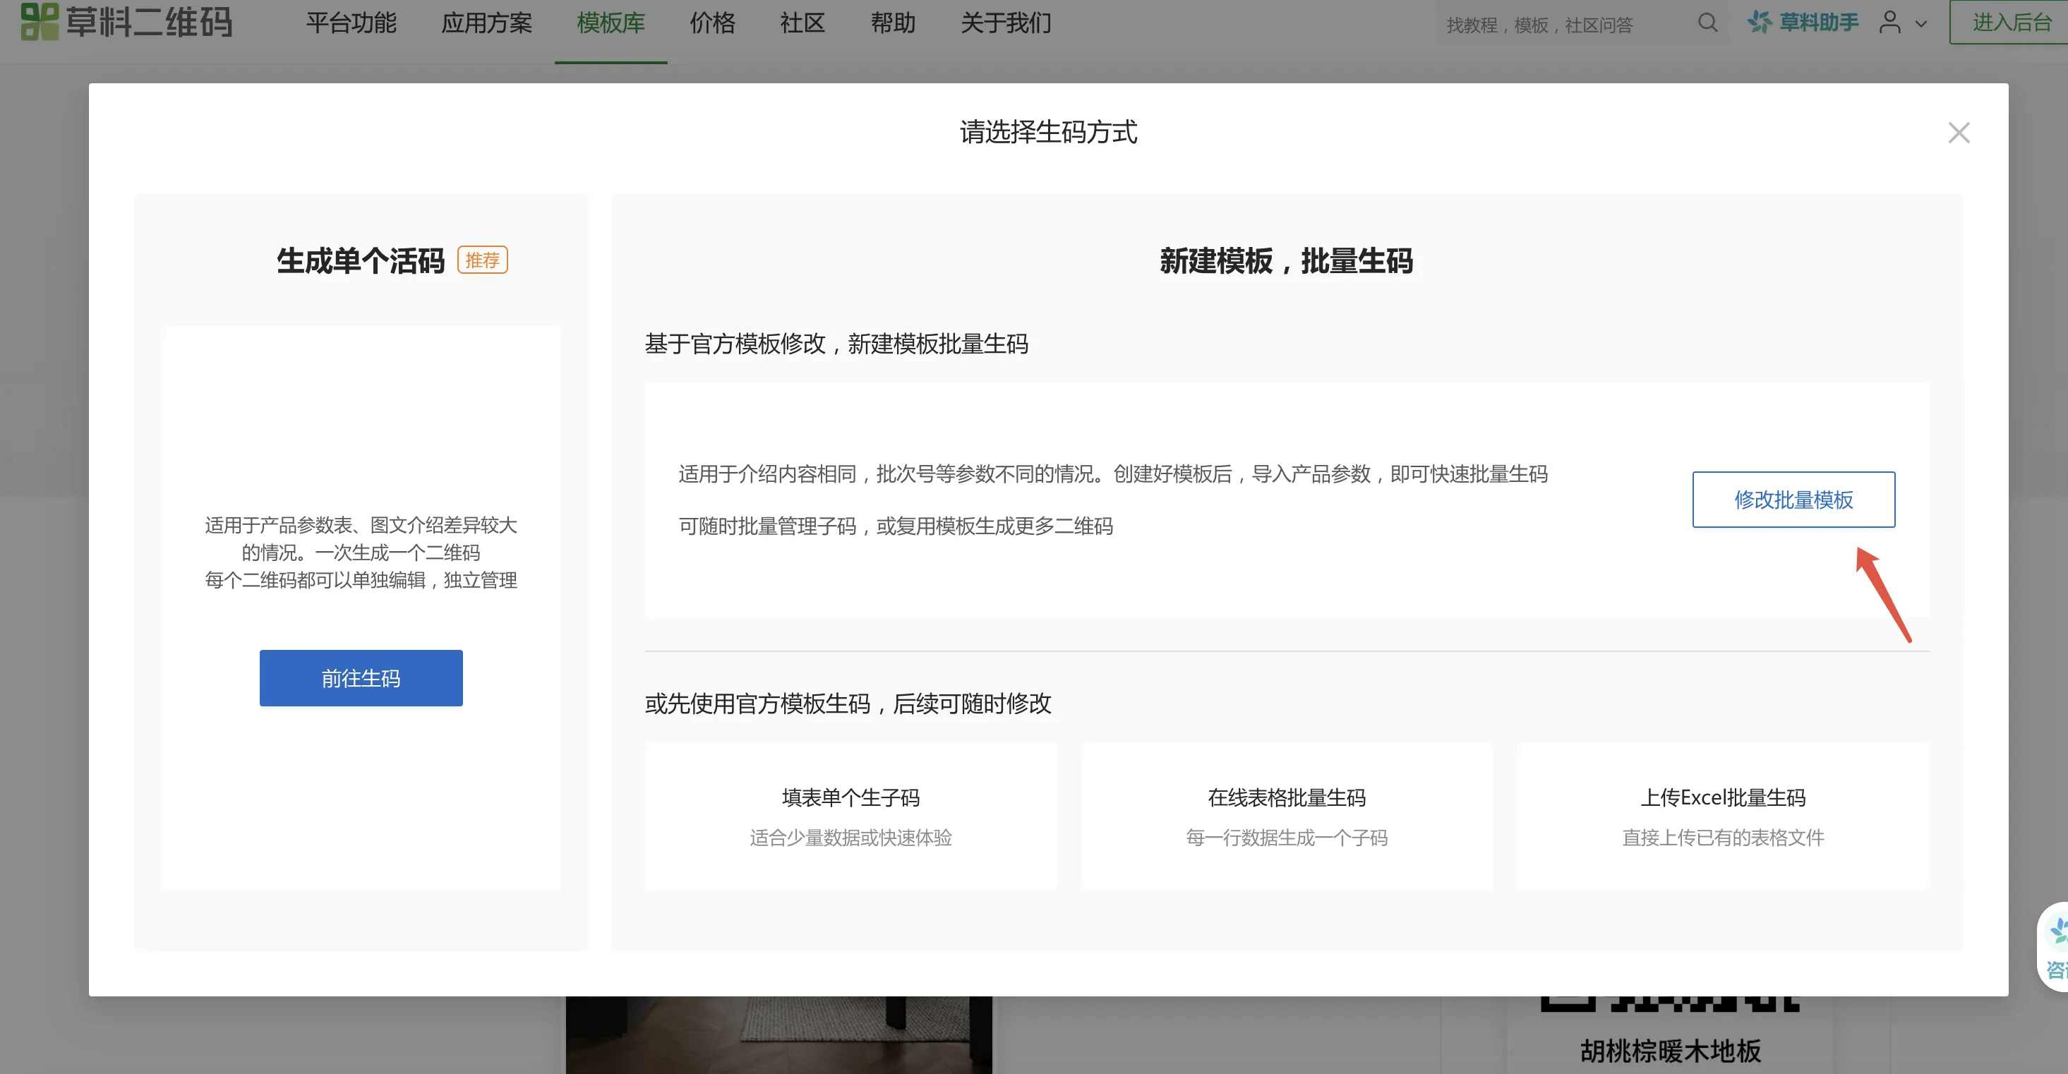Image resolution: width=2068 pixels, height=1074 pixels.
Task: Click the floating customer service consult icon
Action: (x=2054, y=947)
